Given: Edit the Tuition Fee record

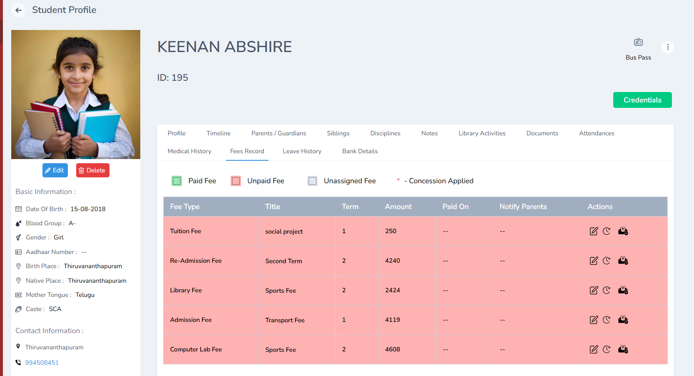Looking at the screenshot, I should coord(594,231).
